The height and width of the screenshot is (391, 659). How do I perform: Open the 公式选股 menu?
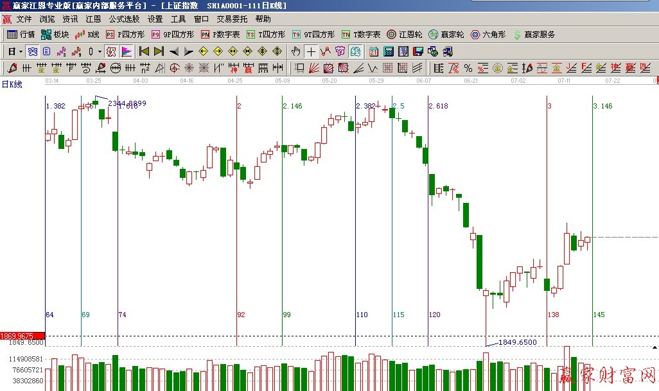pyautogui.click(x=124, y=19)
